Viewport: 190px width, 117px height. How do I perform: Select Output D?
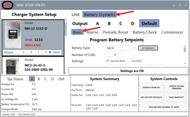point(132,24)
